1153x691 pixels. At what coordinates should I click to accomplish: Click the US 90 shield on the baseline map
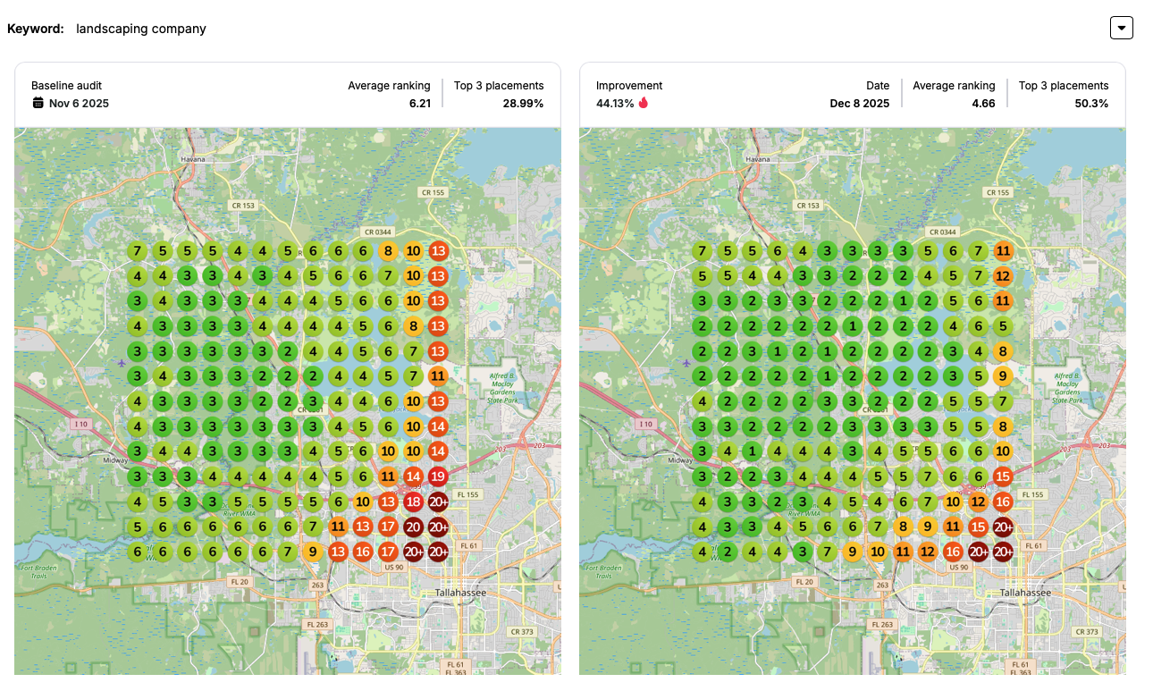tap(393, 567)
